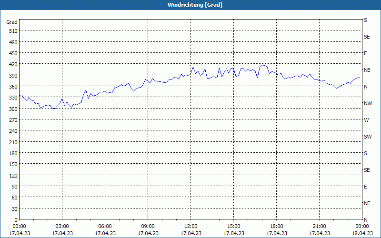Screen dimensions: 381x238
Task: Click the E compass label level with 90
Action: pyautogui.click(x=365, y=187)
